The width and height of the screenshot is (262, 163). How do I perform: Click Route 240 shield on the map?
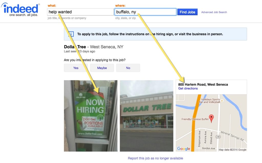pyautogui.click(x=218, y=137)
